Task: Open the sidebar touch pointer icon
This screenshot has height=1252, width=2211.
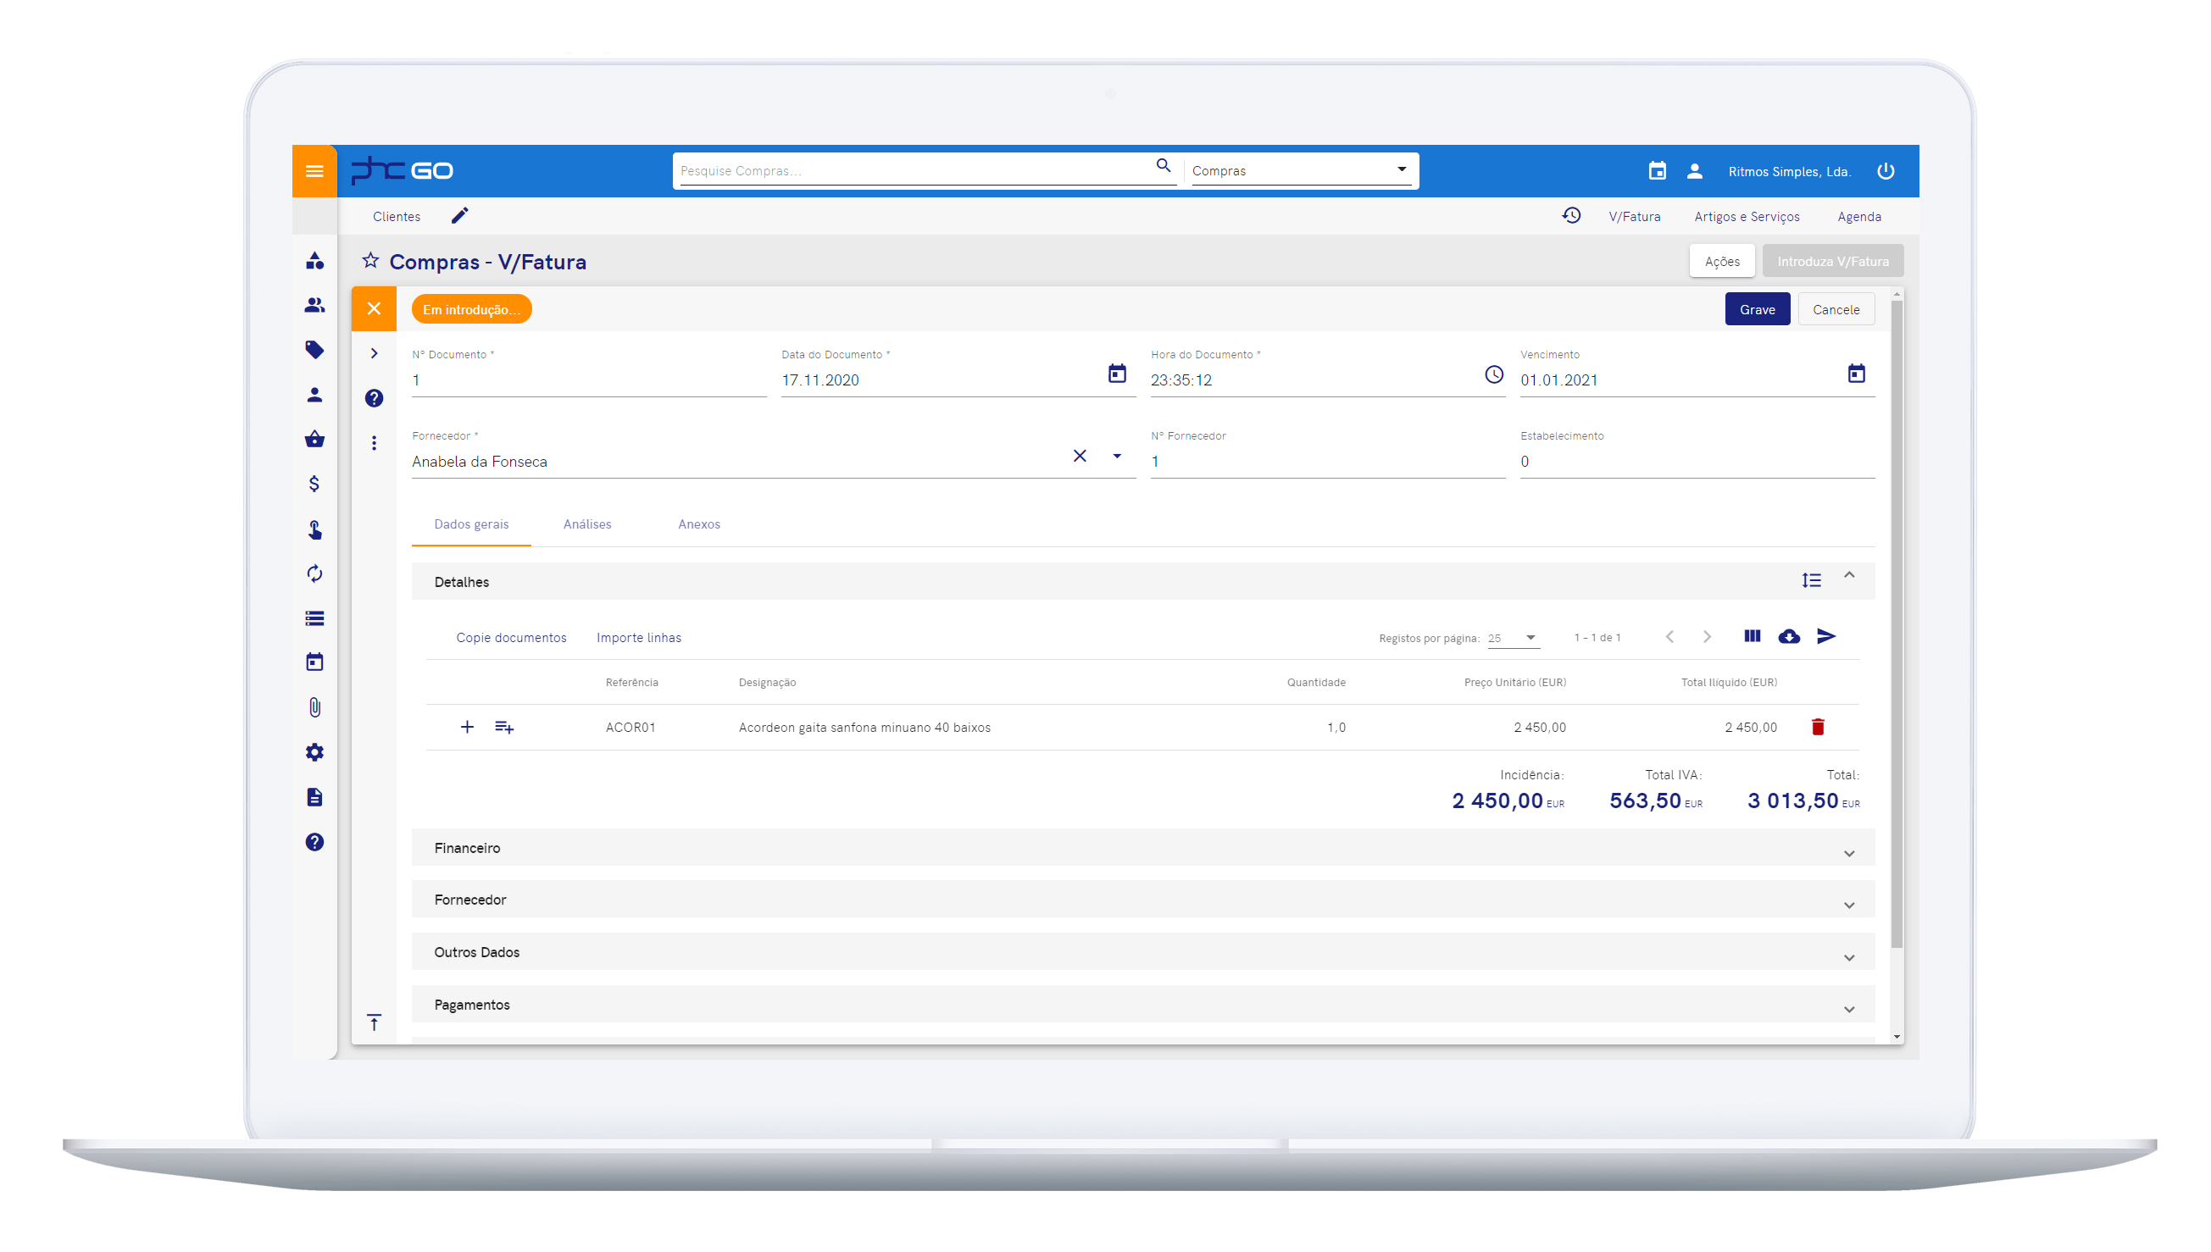Action: 314,529
